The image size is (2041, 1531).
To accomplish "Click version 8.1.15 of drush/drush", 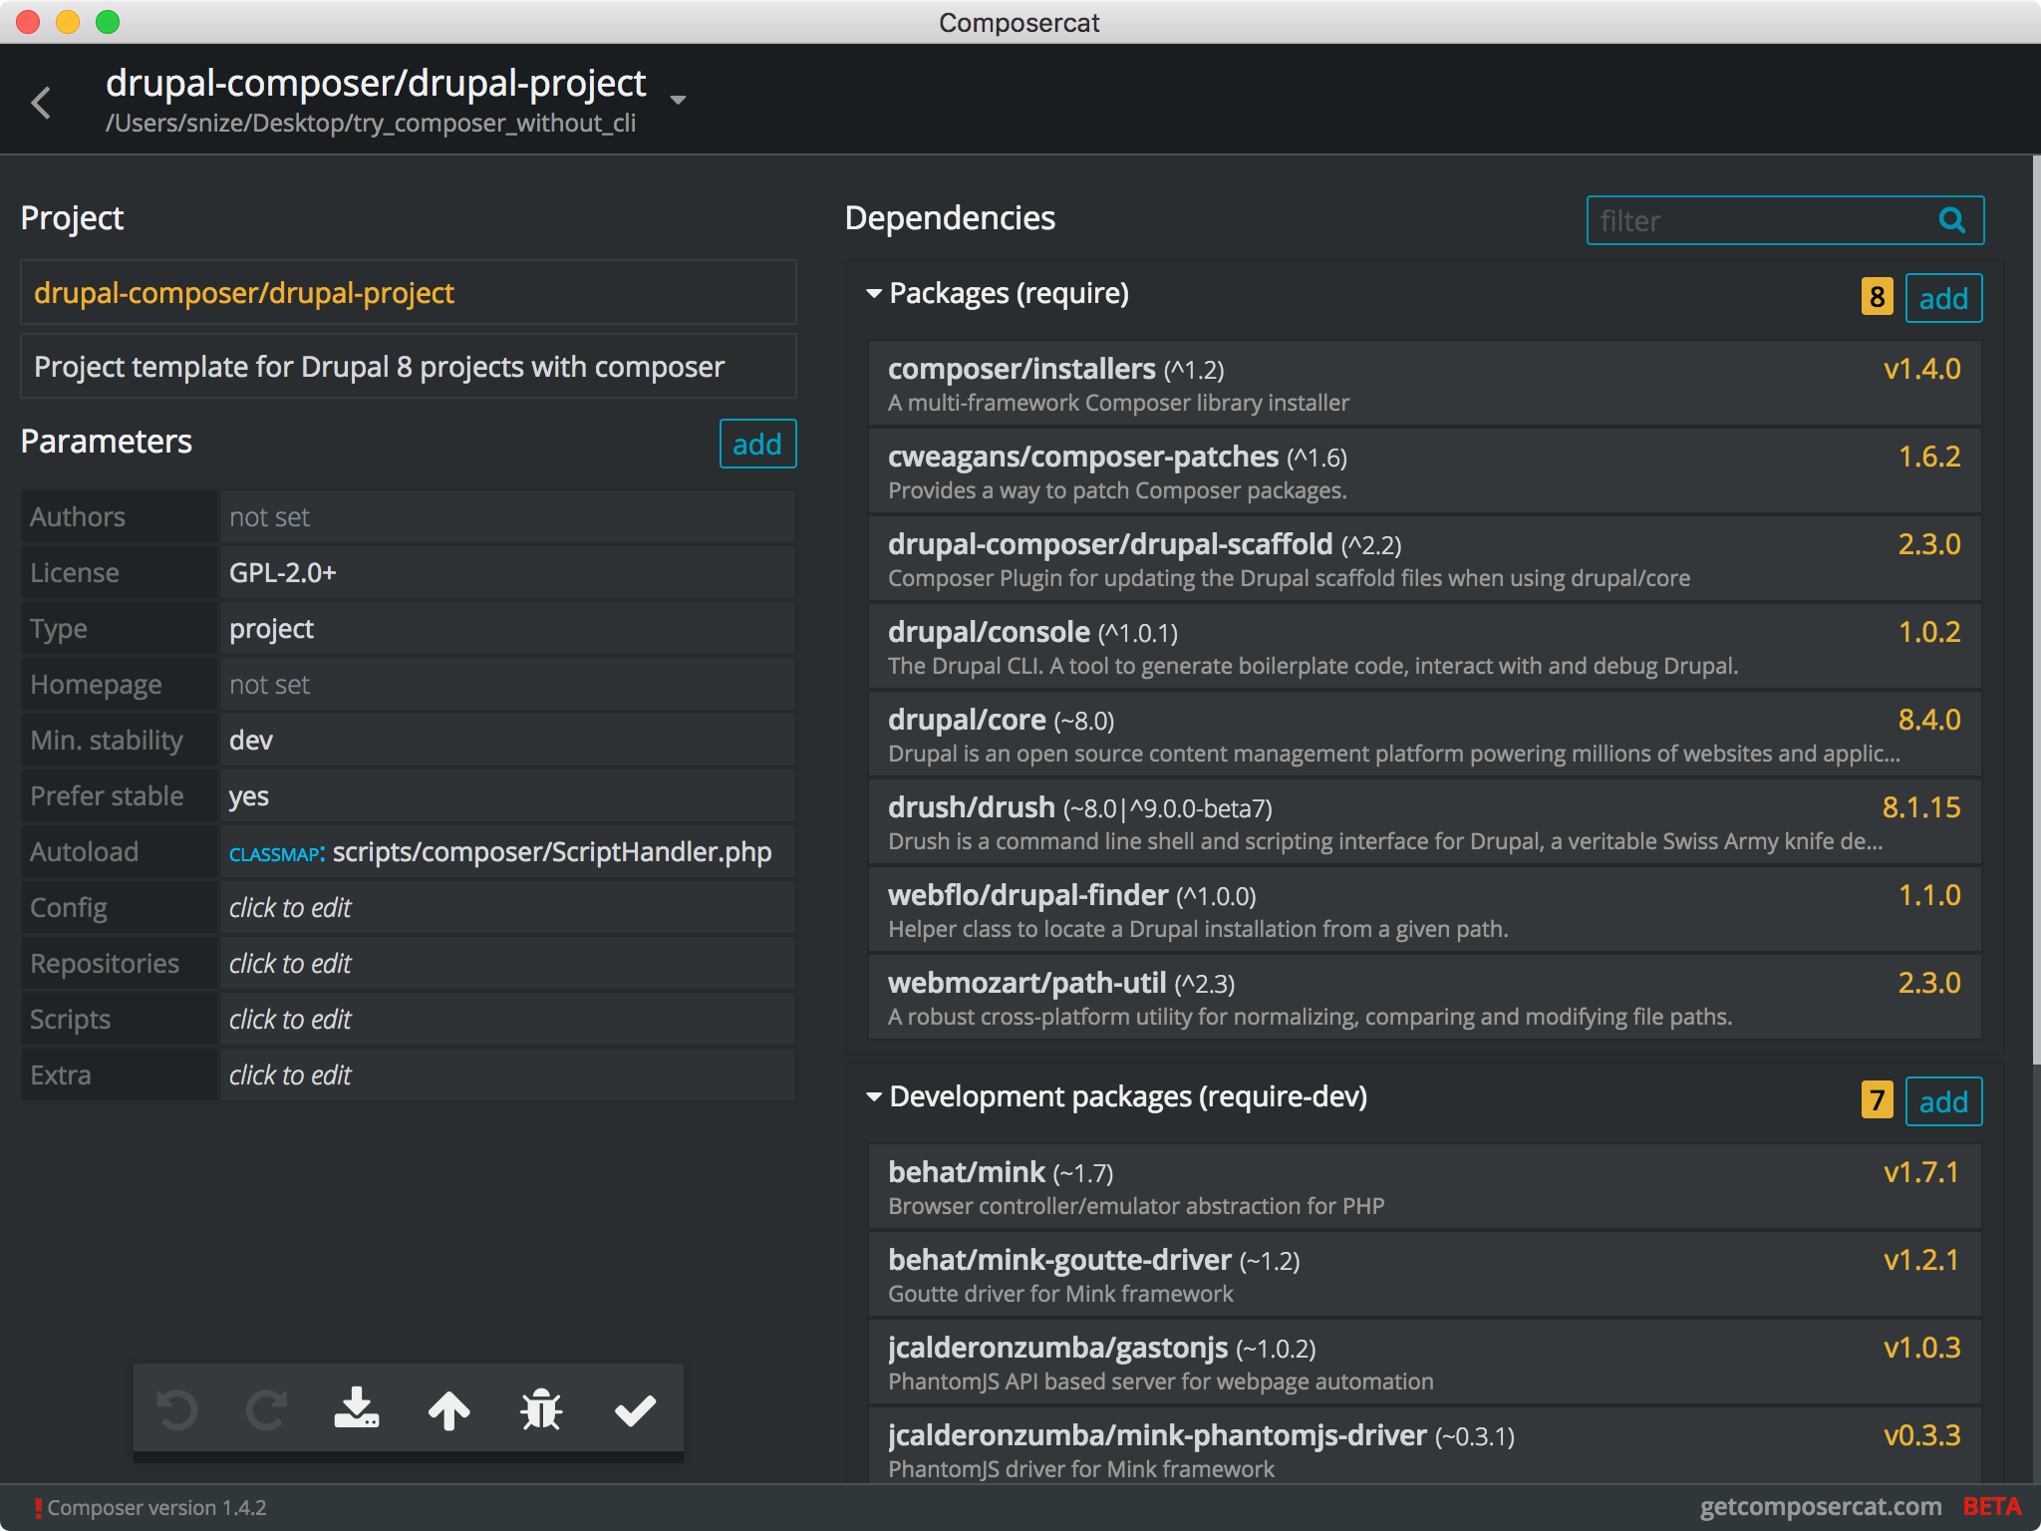I will (1920, 807).
